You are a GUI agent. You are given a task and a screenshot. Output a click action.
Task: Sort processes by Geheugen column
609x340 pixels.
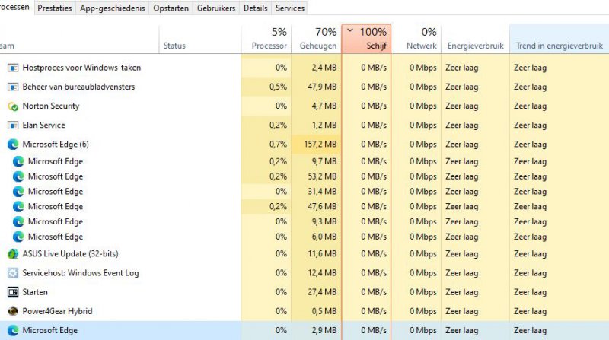tap(316, 39)
